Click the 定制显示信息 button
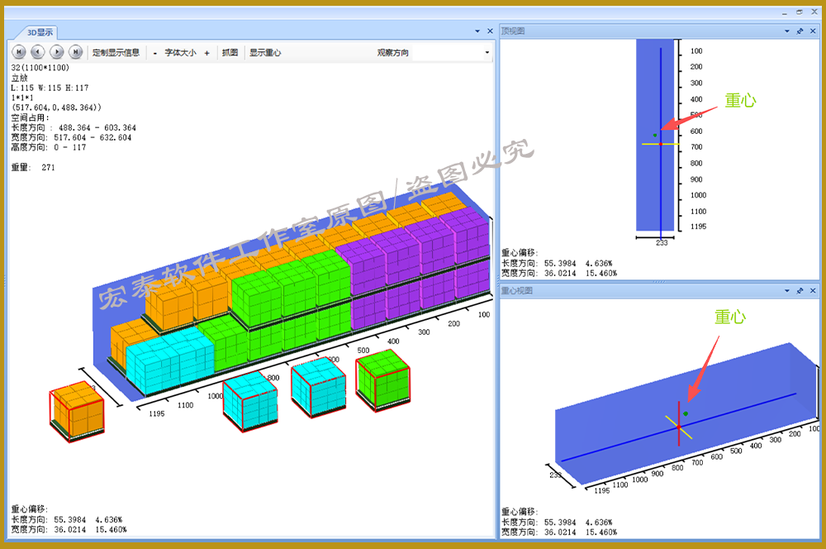This screenshot has height=549, width=826. click(x=116, y=52)
